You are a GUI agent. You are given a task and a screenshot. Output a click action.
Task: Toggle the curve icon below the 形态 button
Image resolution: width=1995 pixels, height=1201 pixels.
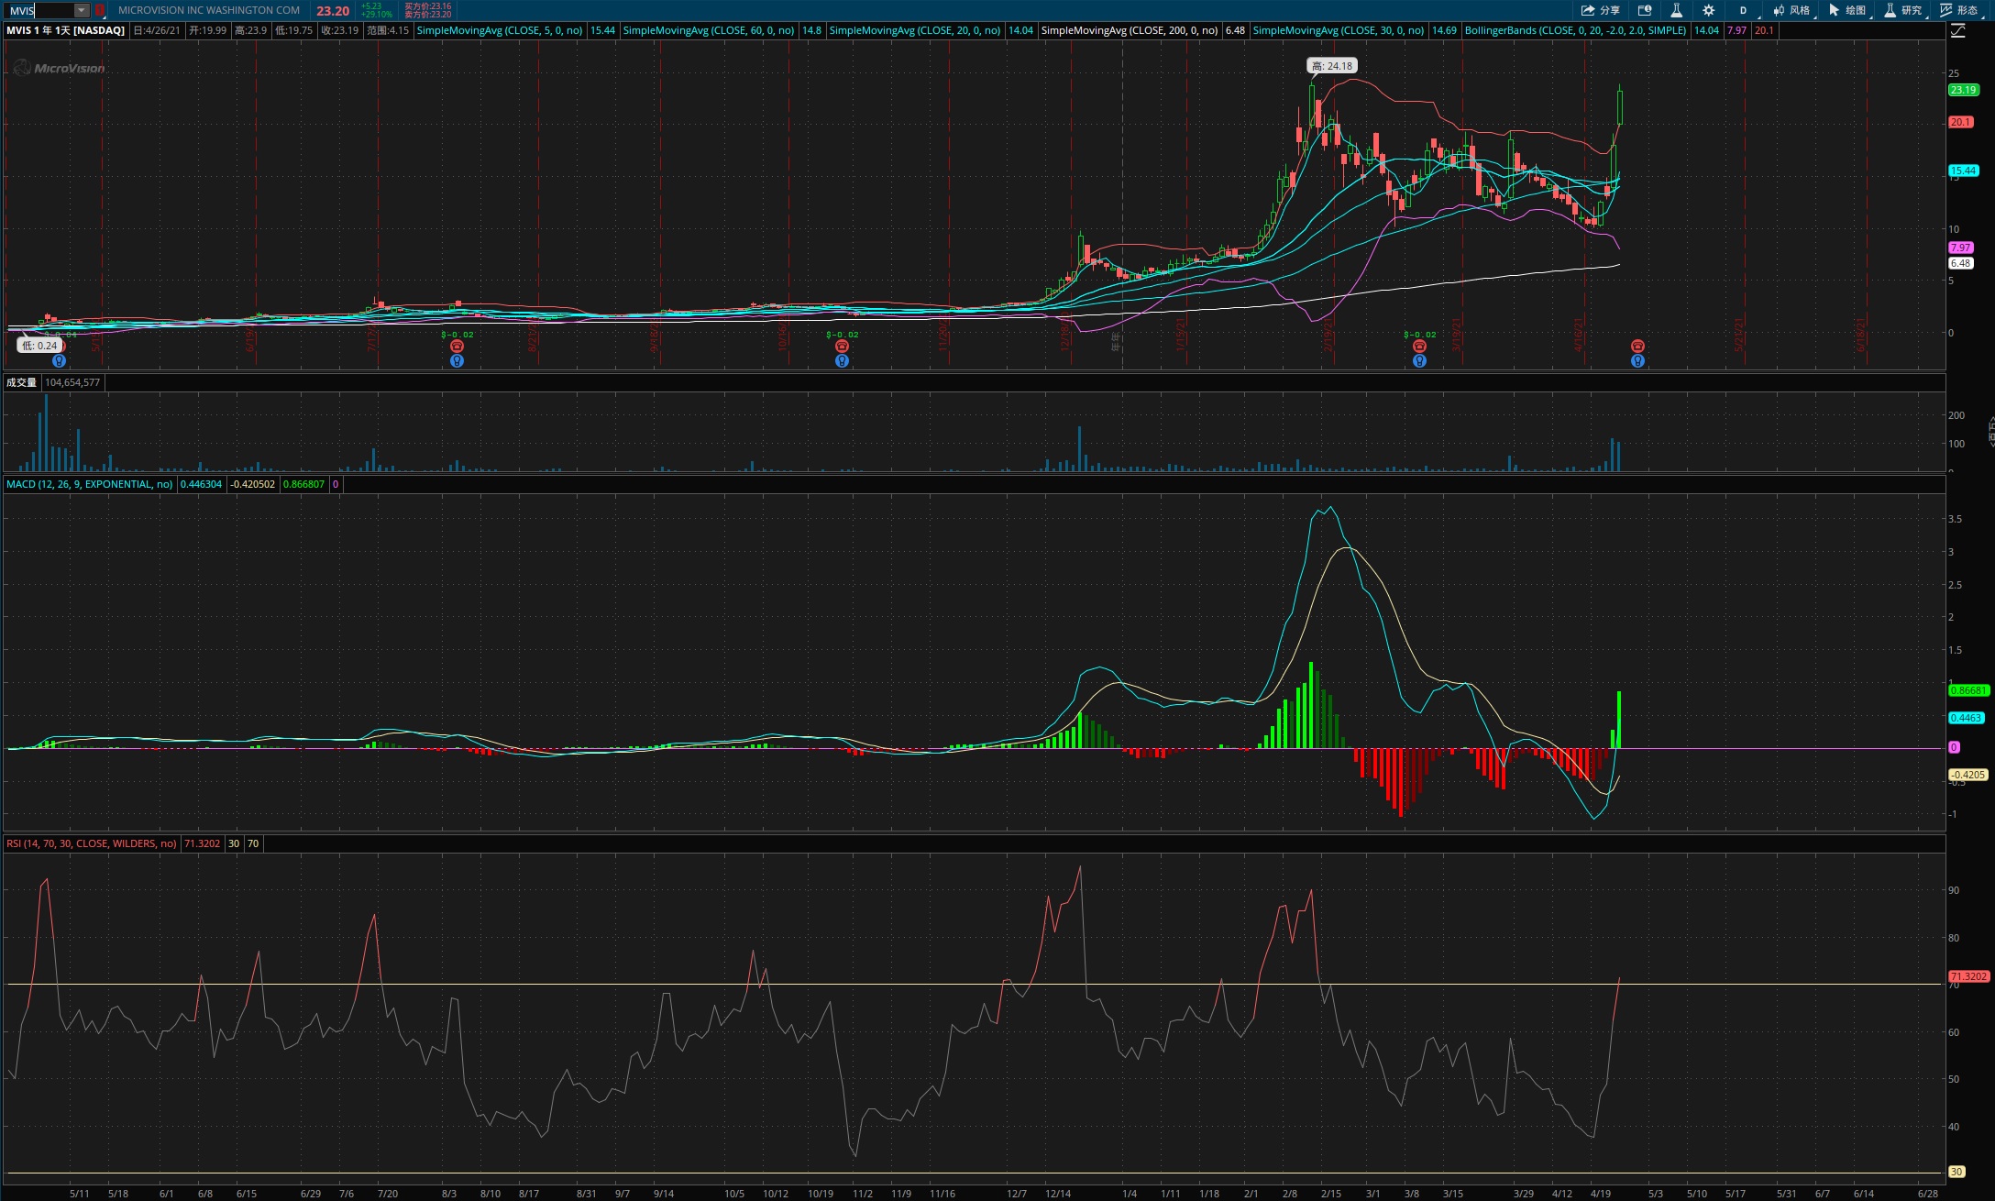tap(1957, 30)
